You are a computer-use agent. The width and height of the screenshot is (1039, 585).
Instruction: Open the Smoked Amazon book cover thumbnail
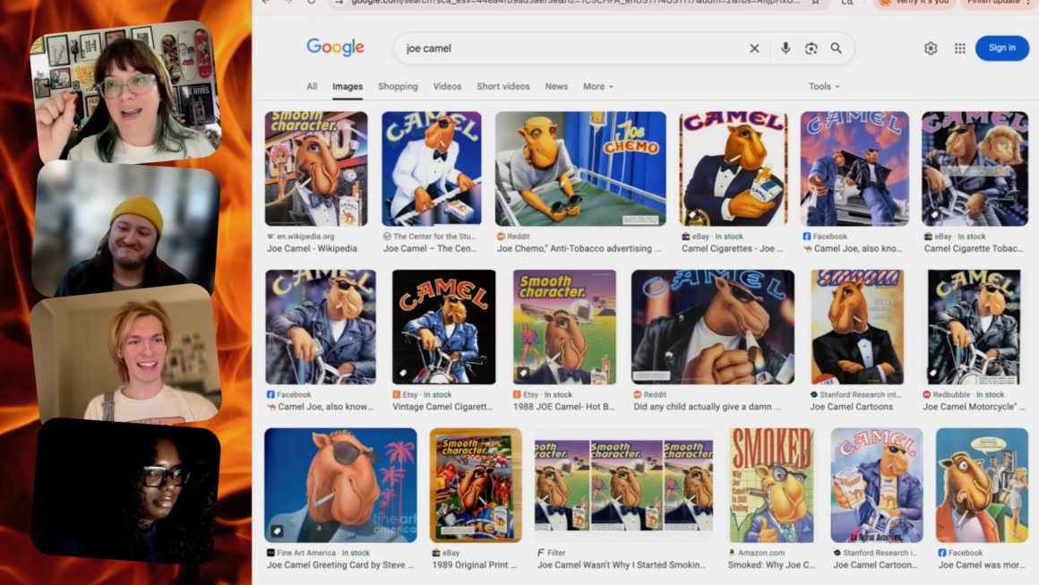click(x=771, y=486)
